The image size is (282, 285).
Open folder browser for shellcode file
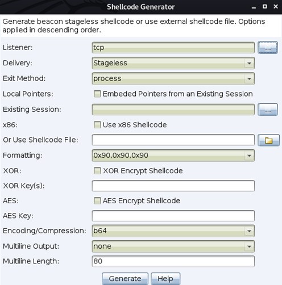(x=268, y=140)
